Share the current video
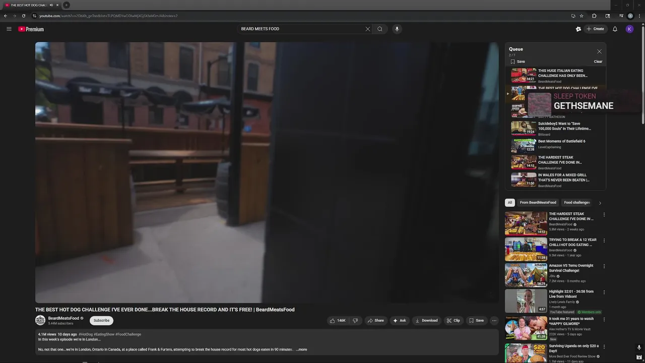 tap(376, 320)
